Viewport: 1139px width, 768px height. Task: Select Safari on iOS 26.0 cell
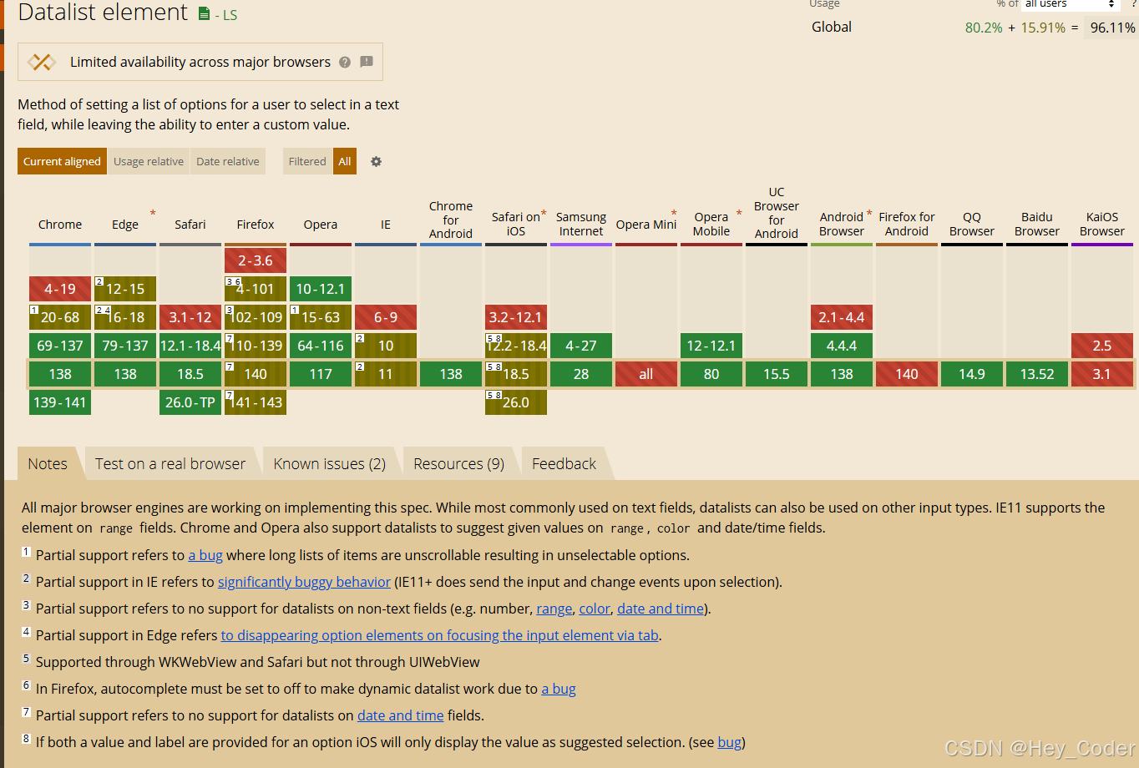click(x=516, y=402)
